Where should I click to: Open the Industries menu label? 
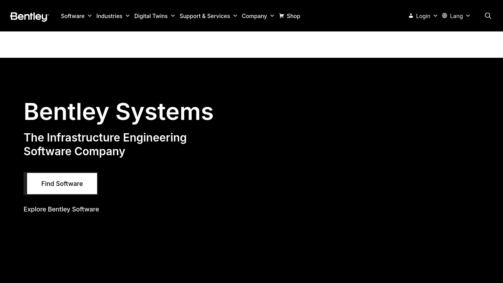(x=109, y=16)
